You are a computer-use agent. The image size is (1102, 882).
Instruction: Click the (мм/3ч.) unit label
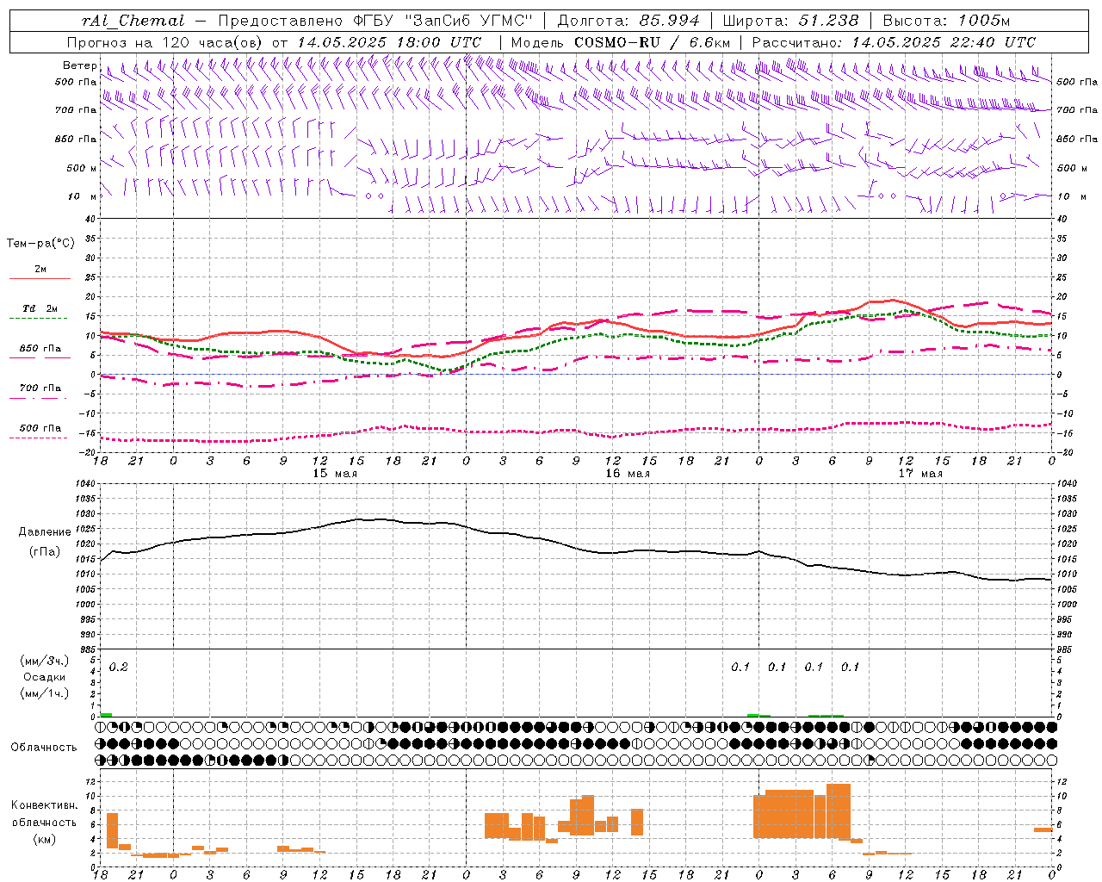[44, 661]
